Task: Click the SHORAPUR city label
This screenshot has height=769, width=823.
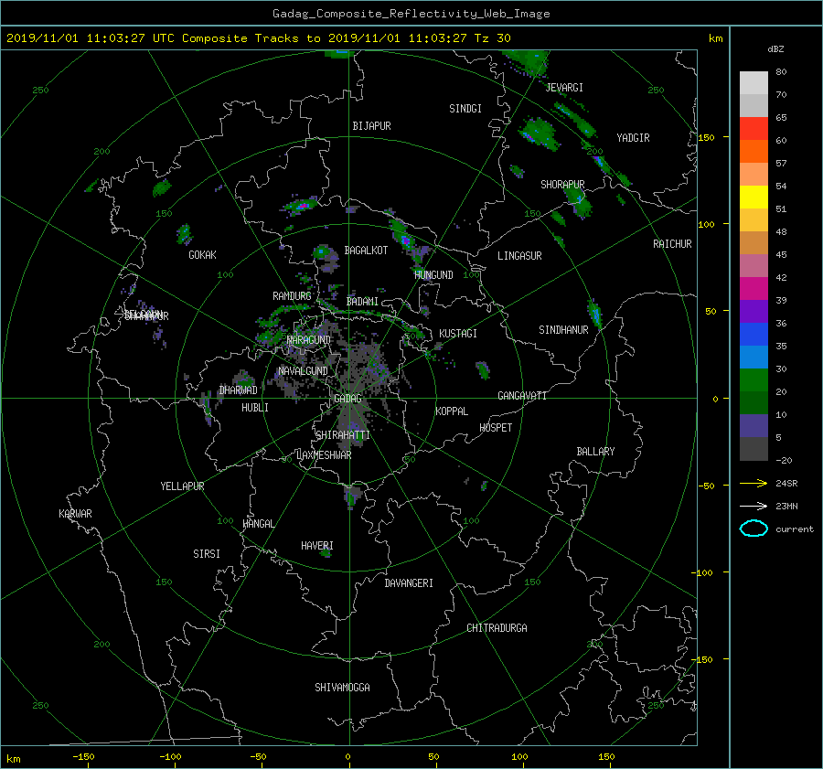Action: pos(562,185)
